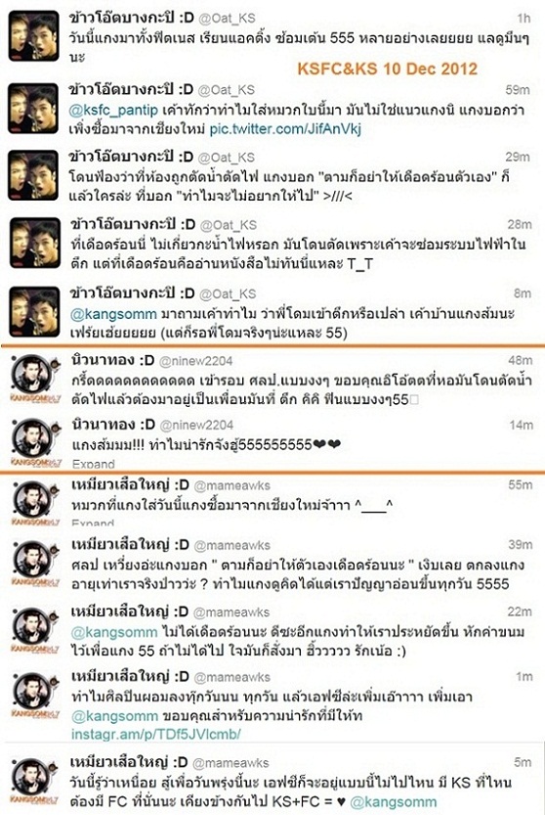Open the pic.twitter.com/JifAnVkj photo link
Image resolution: width=545 pixels, height=815 pixels.
(285, 129)
